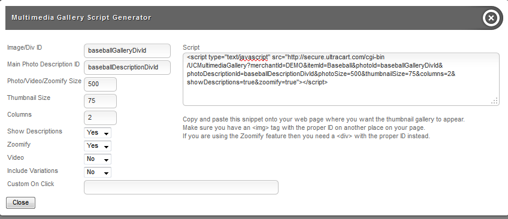Expand the Zoomify Yes/No dropdown
Screen dimensions: 508x219
pos(98,146)
